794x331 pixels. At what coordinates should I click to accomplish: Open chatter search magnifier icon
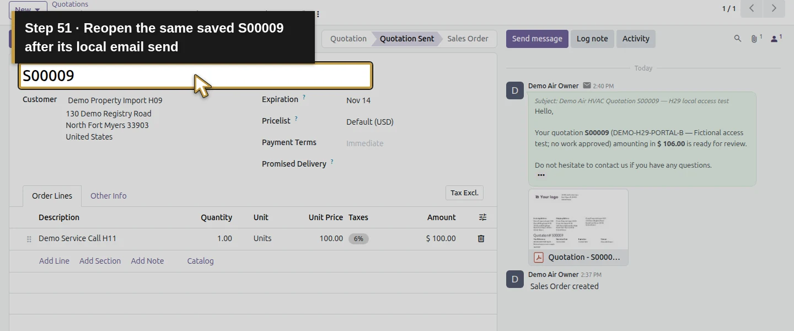(x=738, y=39)
